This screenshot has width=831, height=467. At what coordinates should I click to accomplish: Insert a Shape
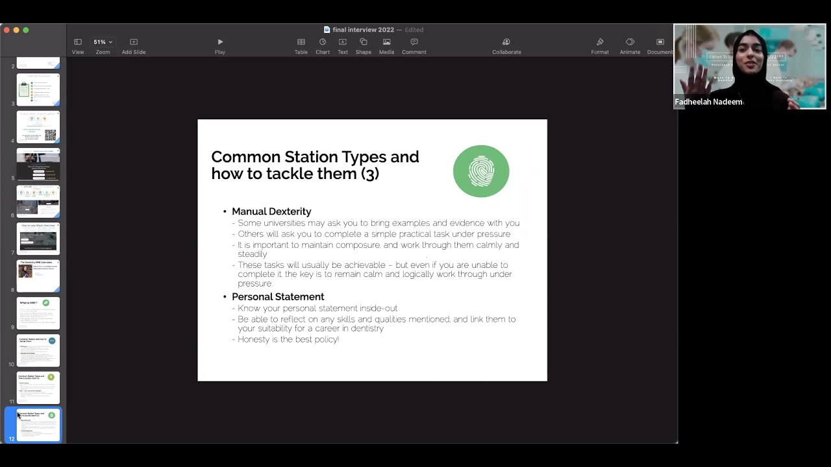click(x=364, y=45)
